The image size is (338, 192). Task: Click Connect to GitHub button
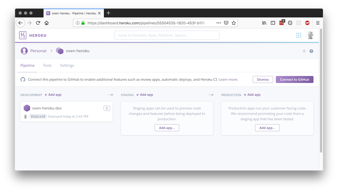pyautogui.click(x=294, y=80)
